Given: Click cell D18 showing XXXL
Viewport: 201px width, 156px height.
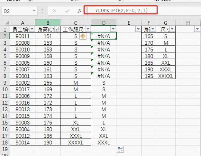Looking at the screenshot, I should coord(104,143).
